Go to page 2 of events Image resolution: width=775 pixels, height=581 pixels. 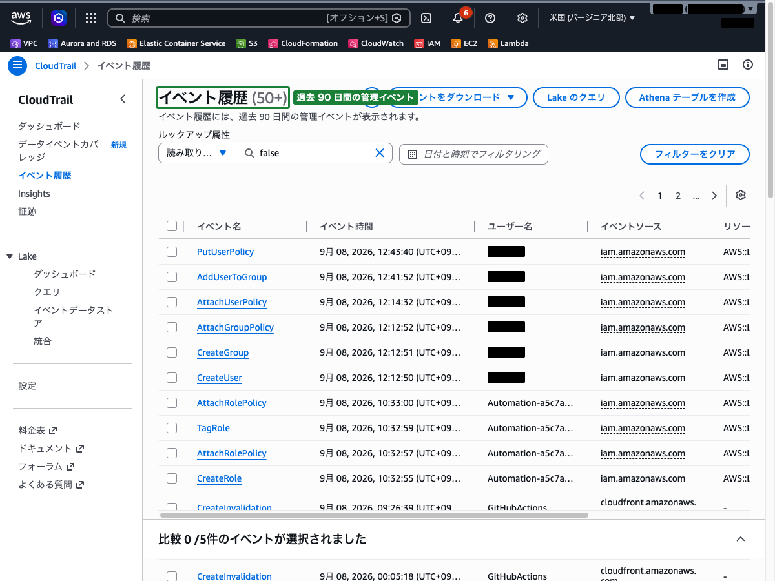678,196
